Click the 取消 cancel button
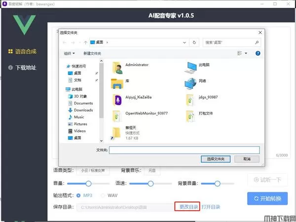 [247, 159]
